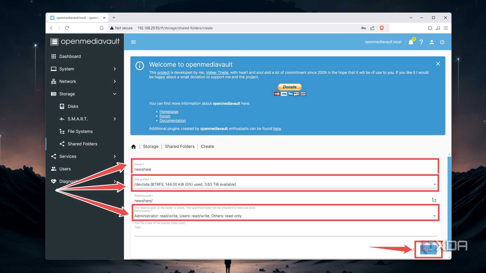The image size is (486, 273).
Task: Toggle the hamburger navigation menu
Action: click(133, 42)
